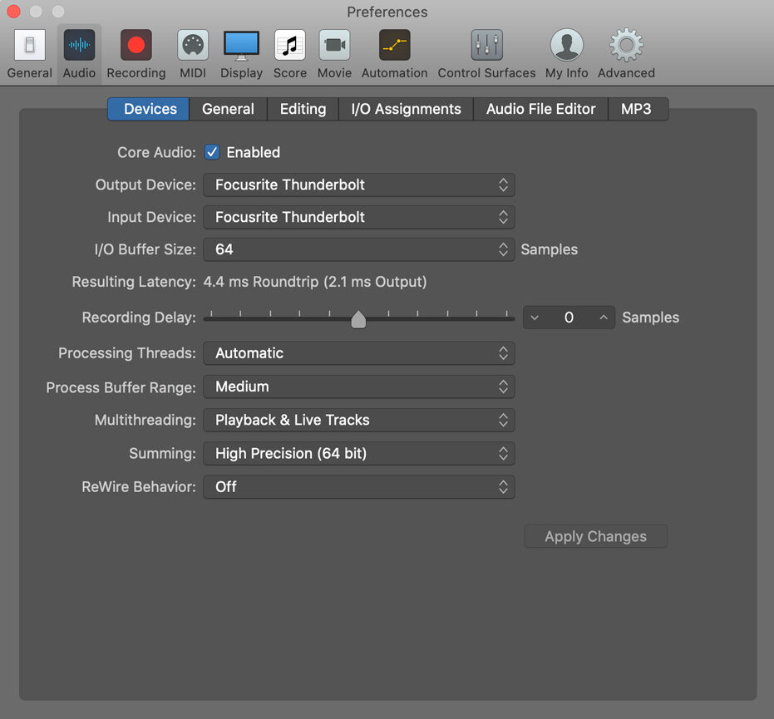Open the General preferences pane icon
The width and height of the screenshot is (774, 719).
click(30, 45)
